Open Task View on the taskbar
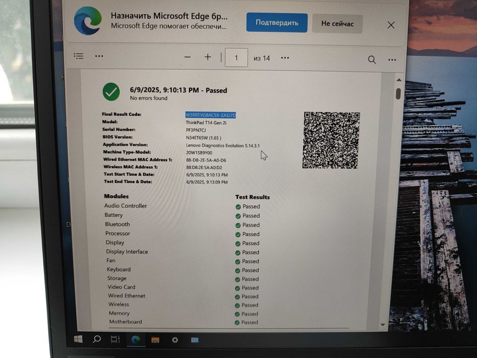The height and width of the screenshot is (358, 477). click(116, 340)
